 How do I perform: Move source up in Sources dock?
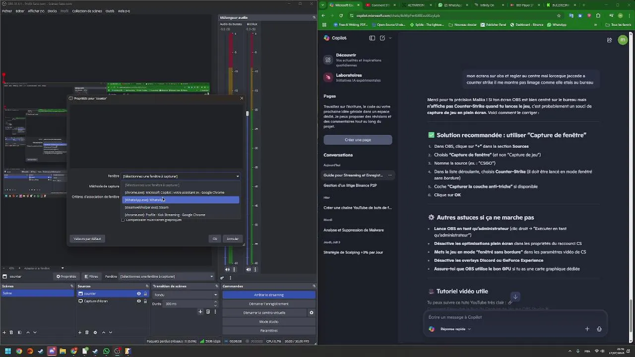103,332
